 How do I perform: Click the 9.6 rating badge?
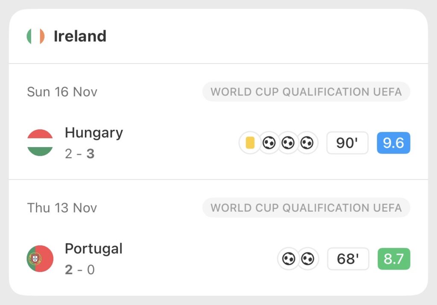point(393,143)
